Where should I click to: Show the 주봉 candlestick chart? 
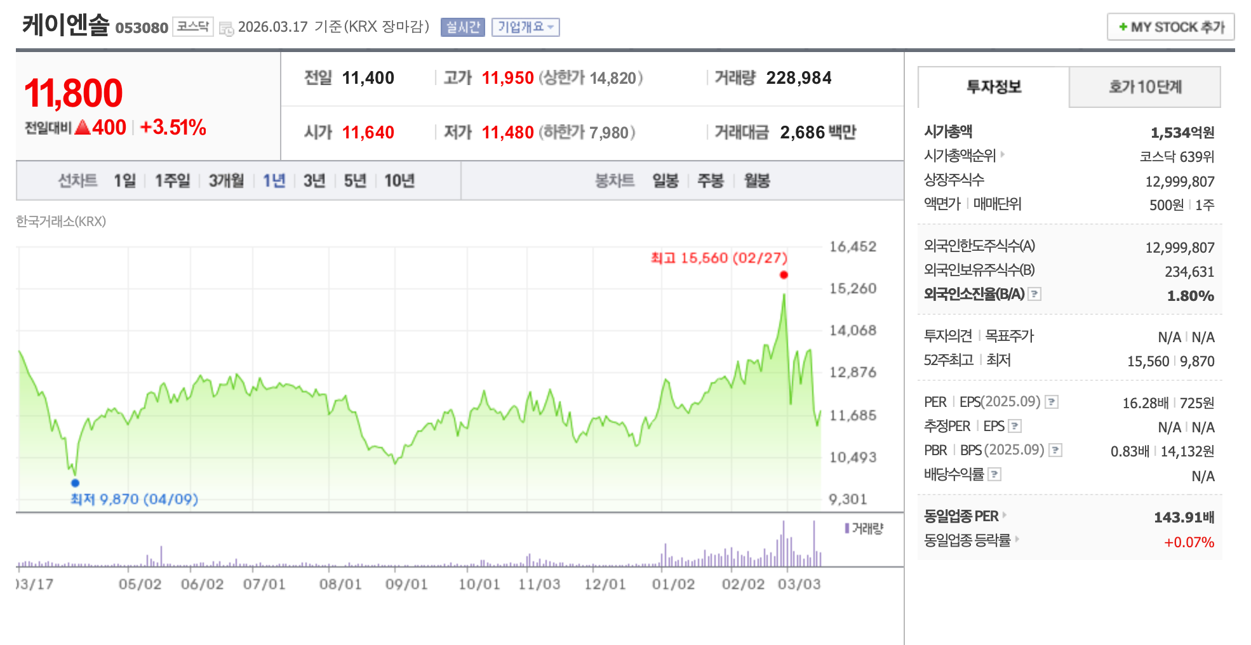(711, 181)
